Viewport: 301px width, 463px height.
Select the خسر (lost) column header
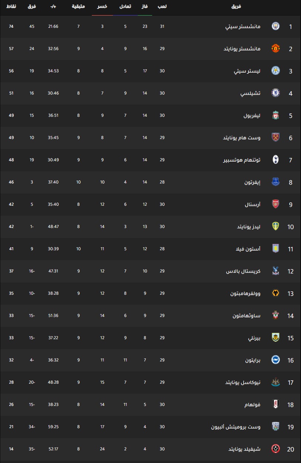pyautogui.click(x=102, y=7)
